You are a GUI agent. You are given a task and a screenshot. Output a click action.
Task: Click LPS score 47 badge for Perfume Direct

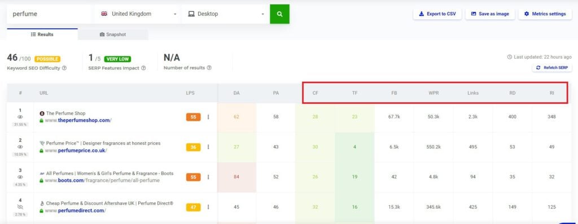(194, 208)
